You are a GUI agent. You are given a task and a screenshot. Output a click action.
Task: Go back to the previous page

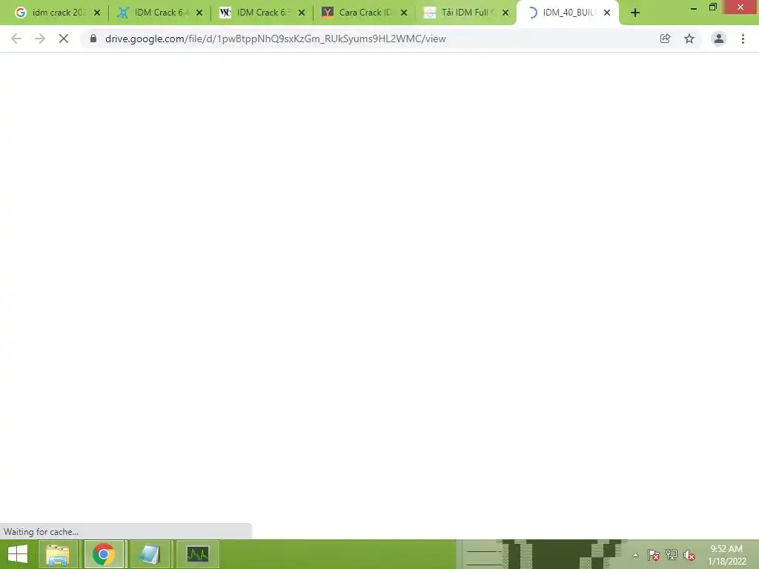16,39
